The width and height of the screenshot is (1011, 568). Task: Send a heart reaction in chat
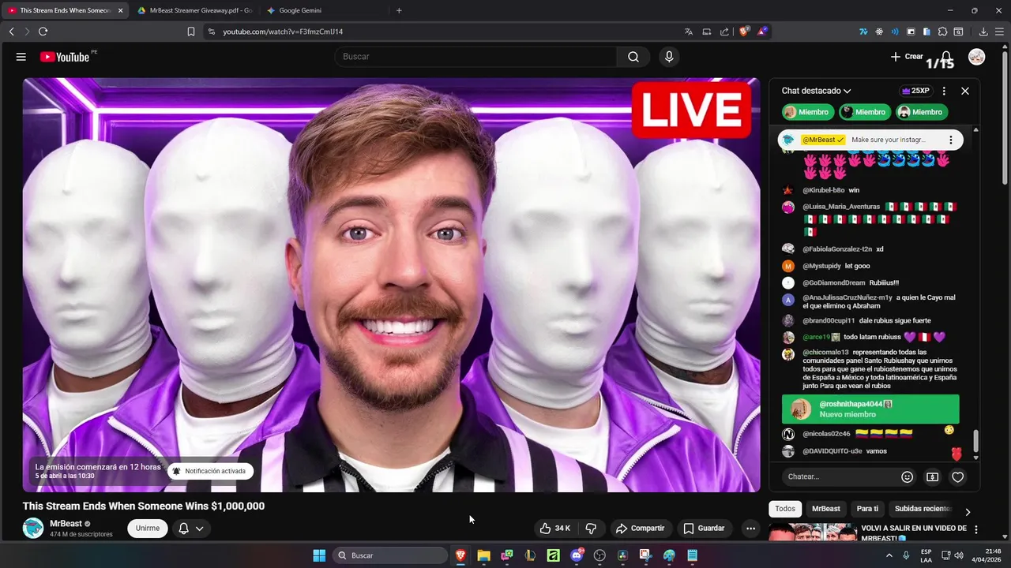[x=958, y=476]
